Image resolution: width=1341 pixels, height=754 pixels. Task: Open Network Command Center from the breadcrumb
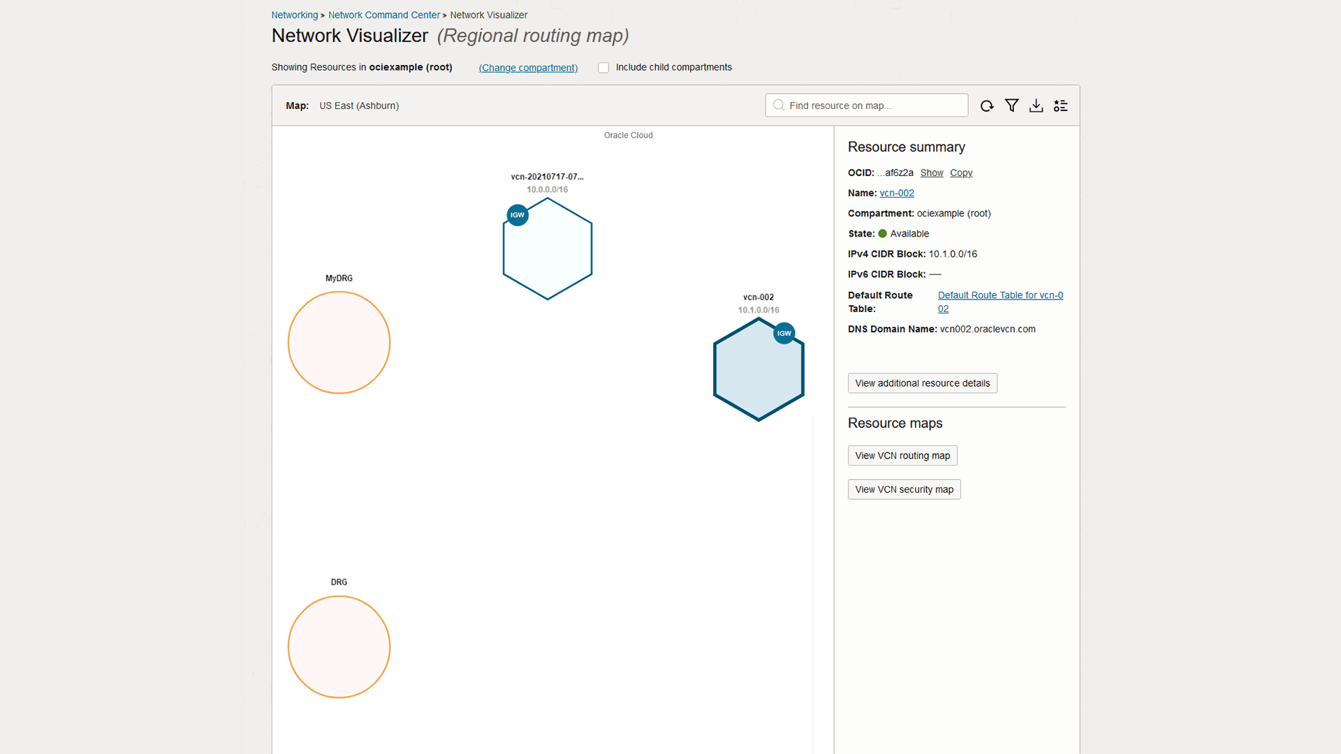383,15
